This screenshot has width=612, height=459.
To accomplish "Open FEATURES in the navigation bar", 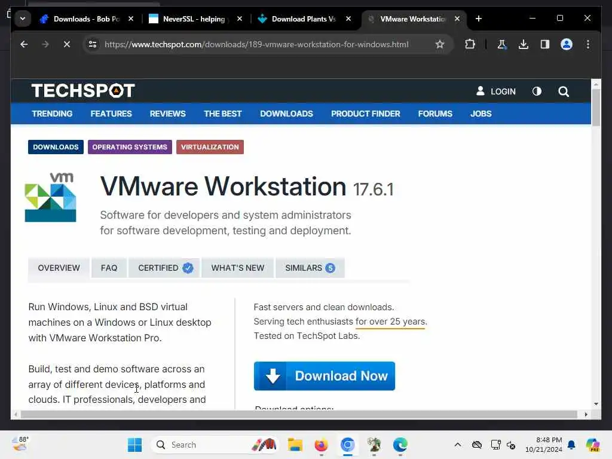I will (111, 114).
